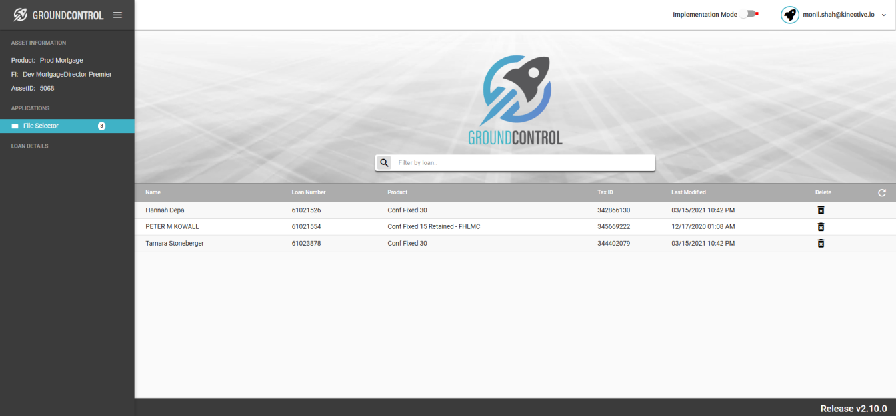The image size is (896, 416).
Task: Click the Last Modified date in Hannah Depa row
Action: 703,210
